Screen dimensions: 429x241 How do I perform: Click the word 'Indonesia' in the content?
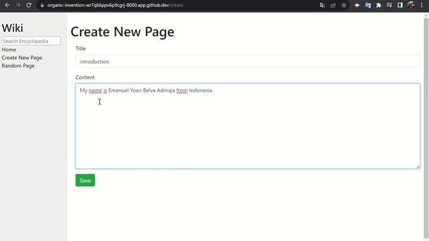pos(200,90)
